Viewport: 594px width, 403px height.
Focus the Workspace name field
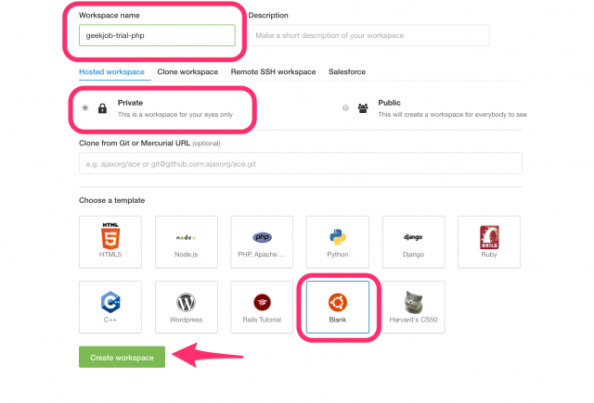(157, 35)
